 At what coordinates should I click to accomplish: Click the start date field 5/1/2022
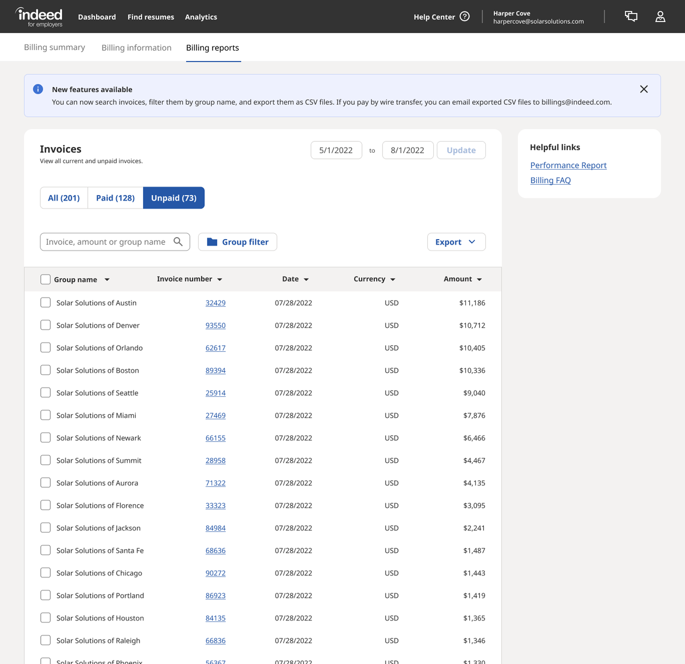336,150
